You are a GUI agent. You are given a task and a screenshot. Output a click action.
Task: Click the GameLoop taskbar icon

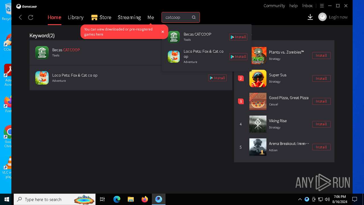[x=158, y=199]
